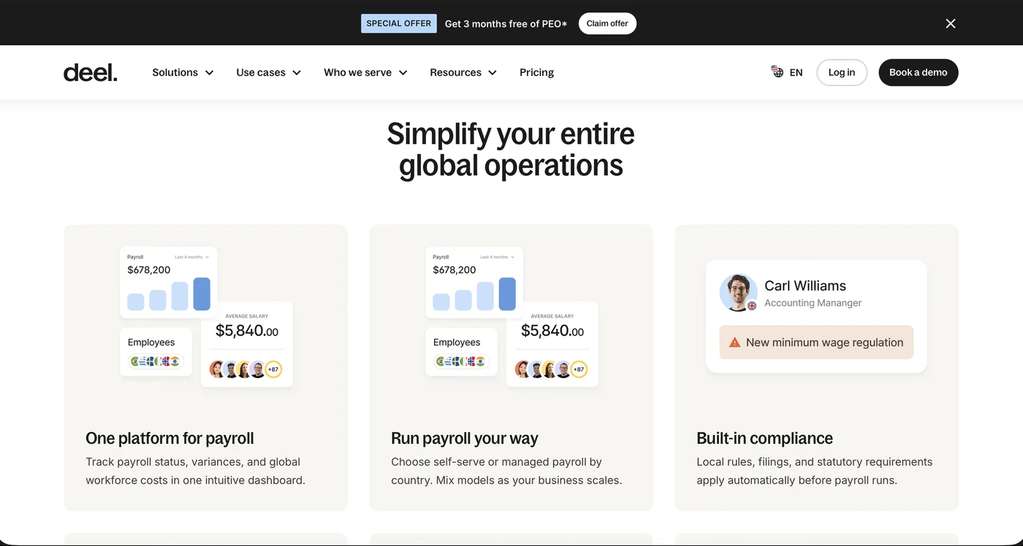This screenshot has height=546, width=1023.
Task: Click the Claim offer button
Action: (x=607, y=23)
